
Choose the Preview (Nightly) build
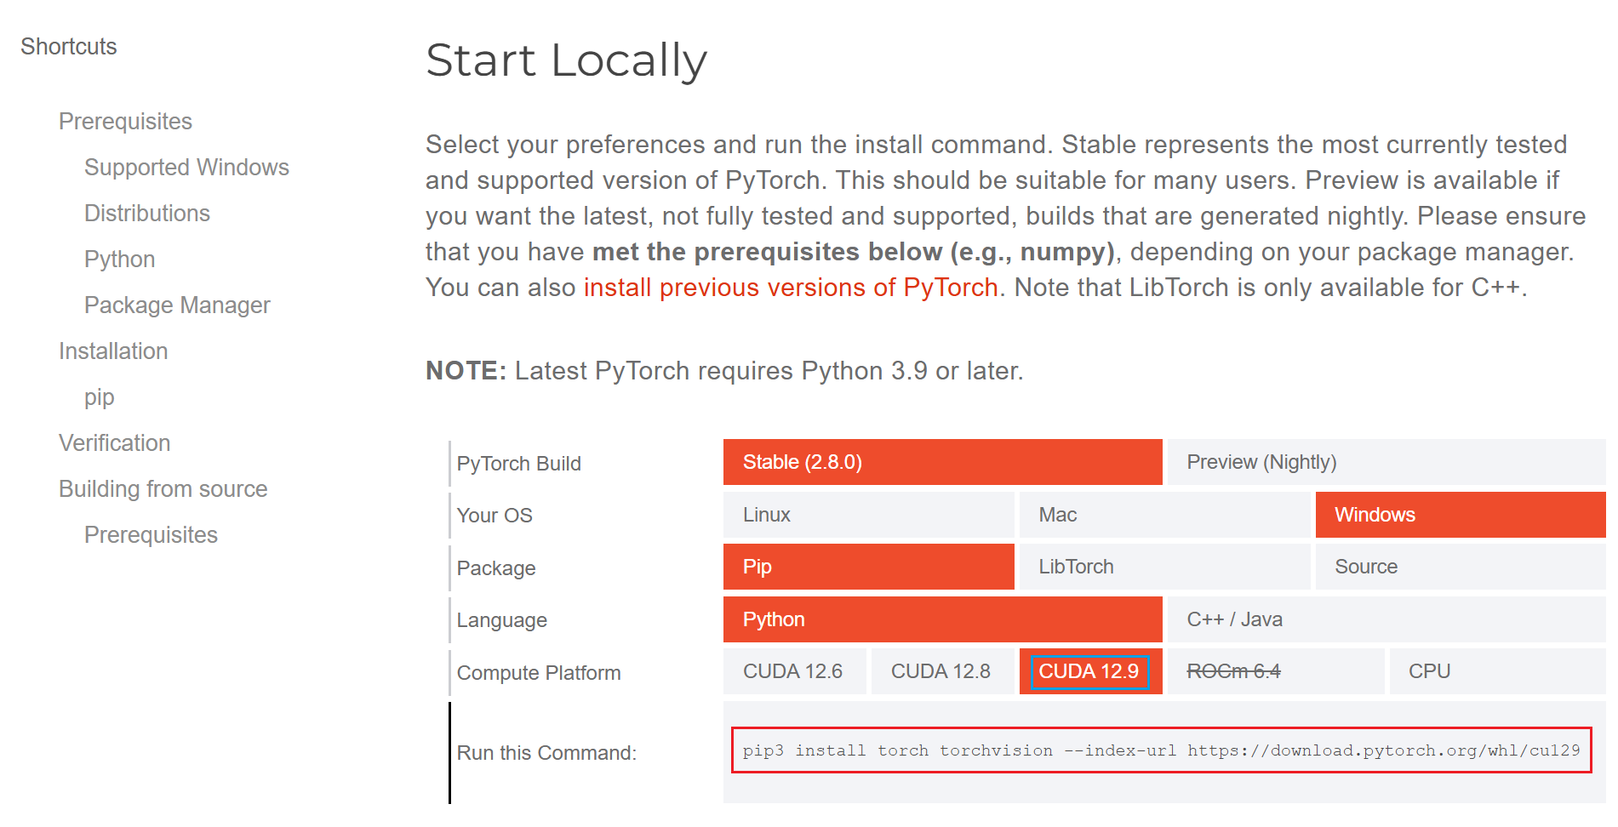click(x=1386, y=462)
